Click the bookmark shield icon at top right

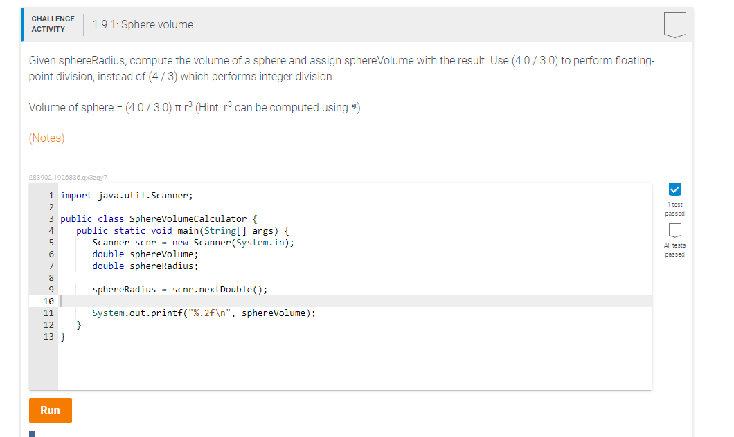point(674,24)
